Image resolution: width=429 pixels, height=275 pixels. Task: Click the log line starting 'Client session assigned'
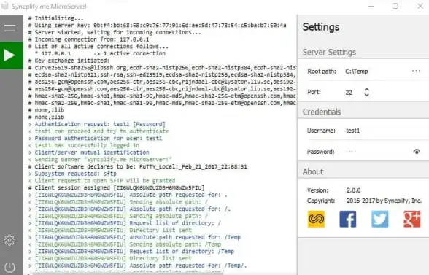(x=116, y=188)
